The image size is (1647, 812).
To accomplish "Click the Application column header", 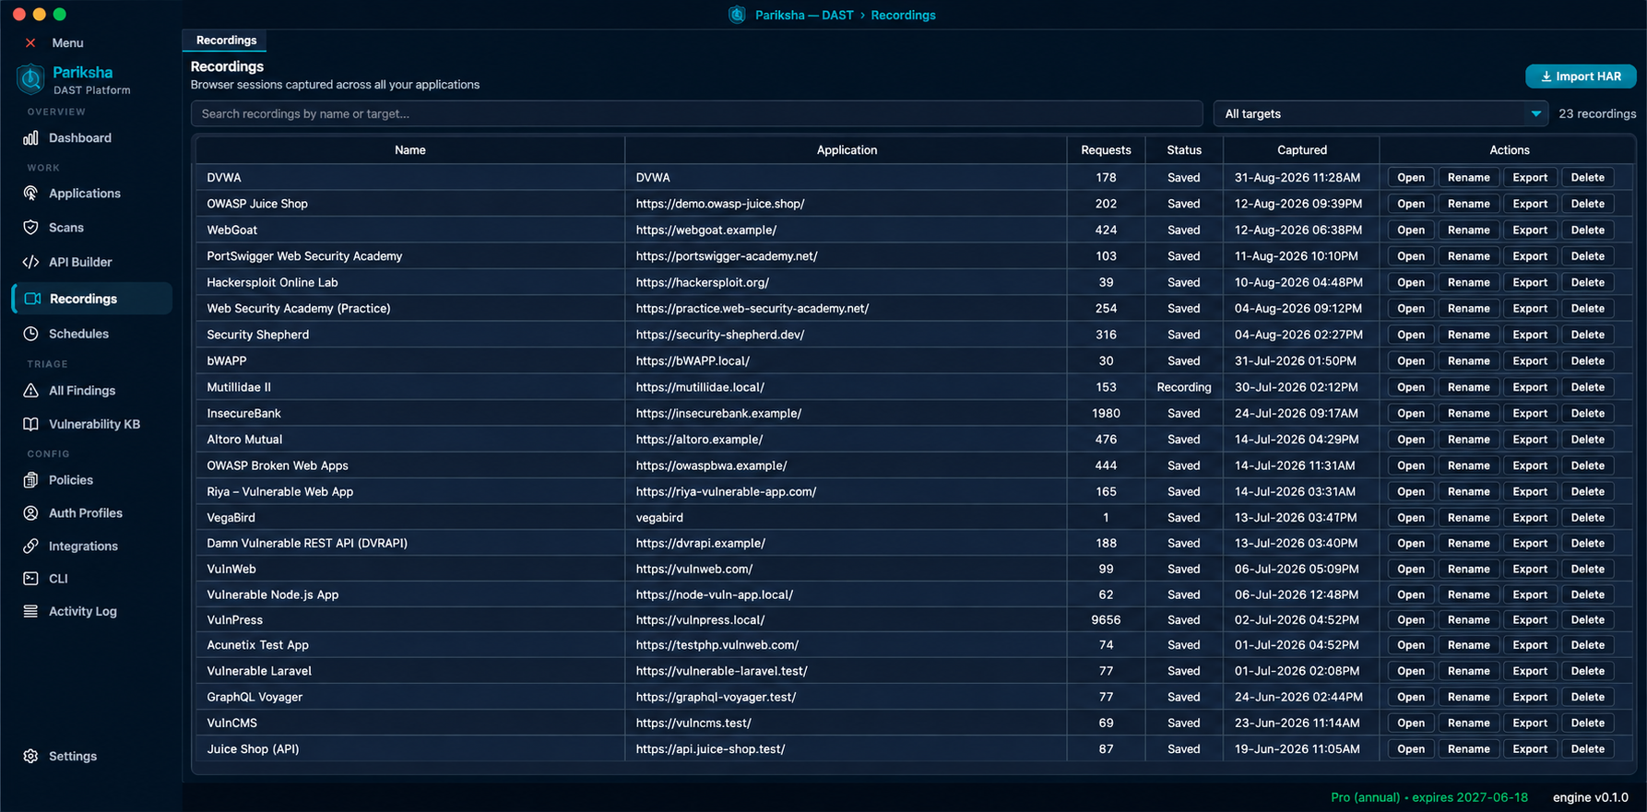I will pos(846,150).
